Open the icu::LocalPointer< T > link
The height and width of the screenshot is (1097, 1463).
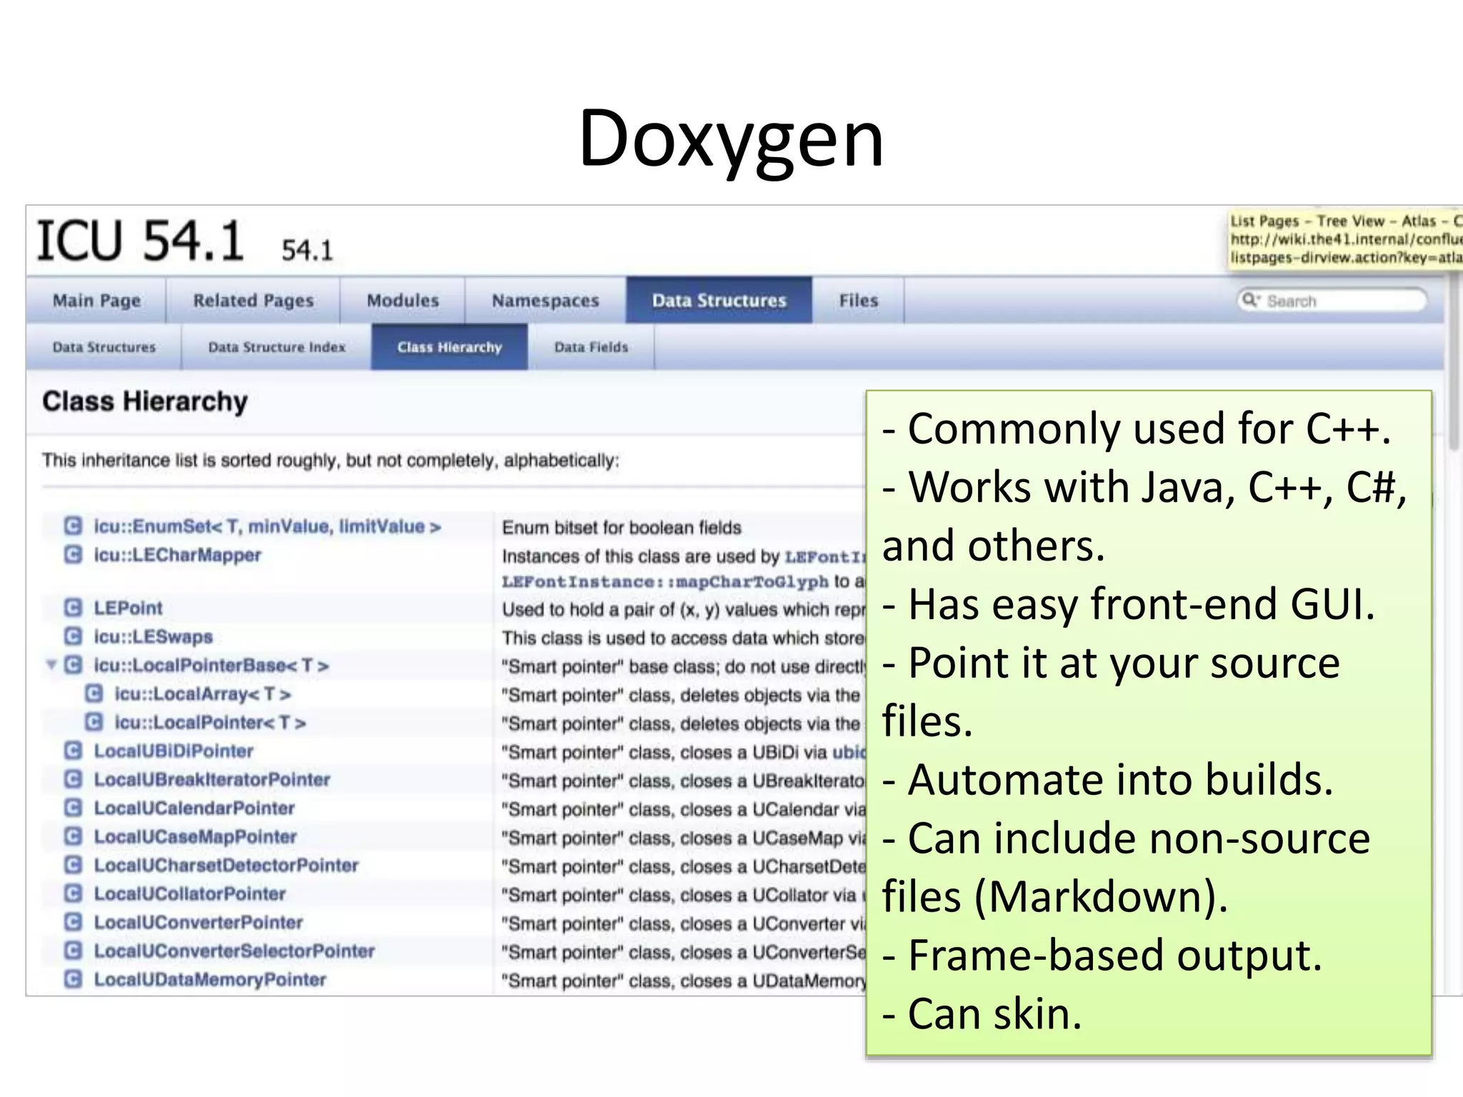(211, 722)
